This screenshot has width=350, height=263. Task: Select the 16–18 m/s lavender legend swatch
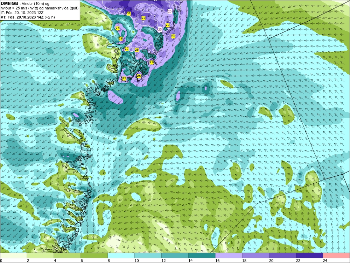tap(229, 255)
